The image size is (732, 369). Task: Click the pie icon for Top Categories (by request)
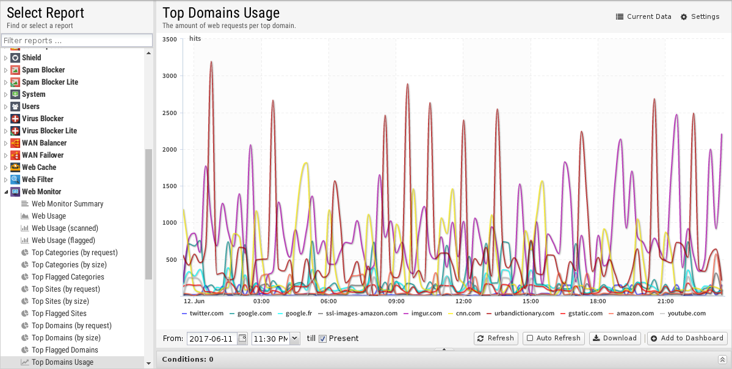[25, 253]
